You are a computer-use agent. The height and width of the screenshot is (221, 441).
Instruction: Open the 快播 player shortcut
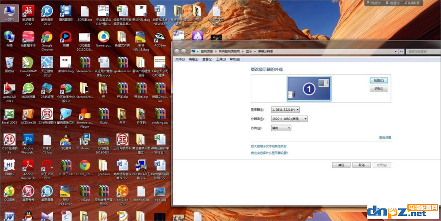click(66, 39)
